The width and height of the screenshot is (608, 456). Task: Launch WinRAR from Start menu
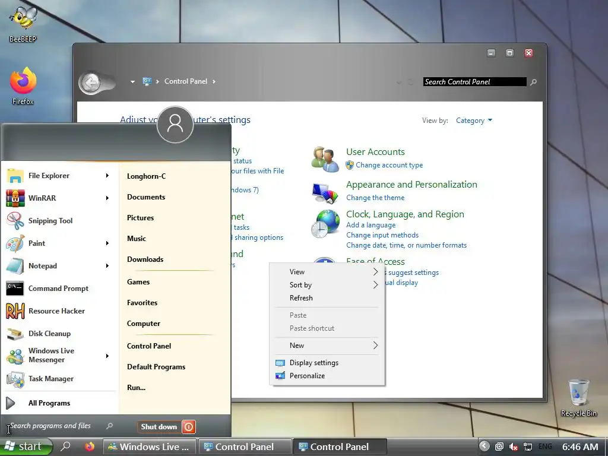tap(58, 198)
